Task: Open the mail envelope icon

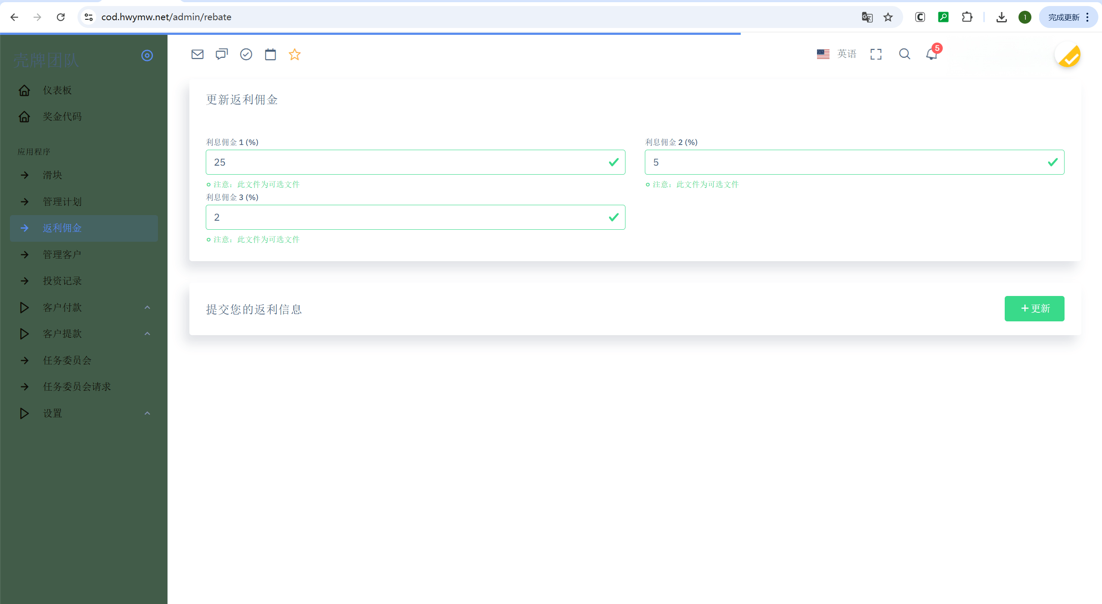Action: pos(197,54)
